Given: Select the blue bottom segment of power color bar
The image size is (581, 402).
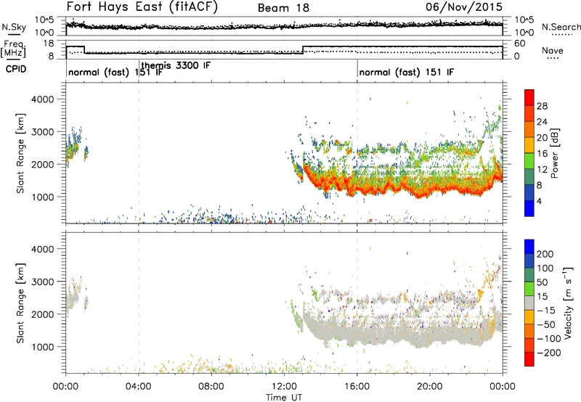Looking at the screenshot, I should pyautogui.click(x=529, y=208).
